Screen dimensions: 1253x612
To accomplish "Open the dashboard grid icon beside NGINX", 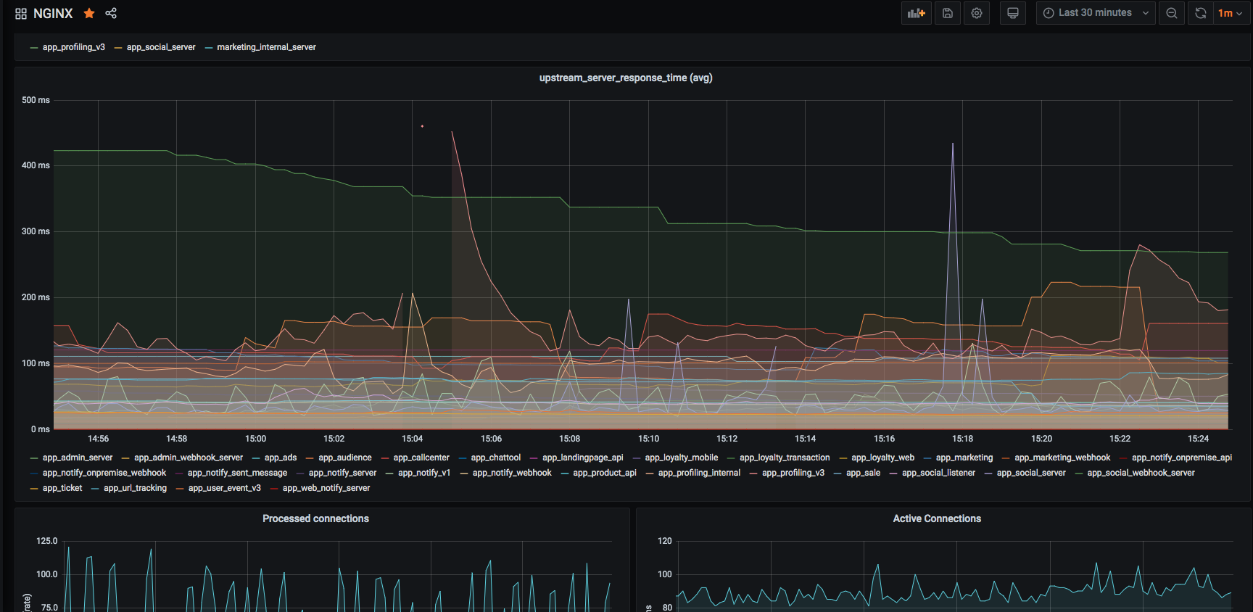I will [21, 14].
